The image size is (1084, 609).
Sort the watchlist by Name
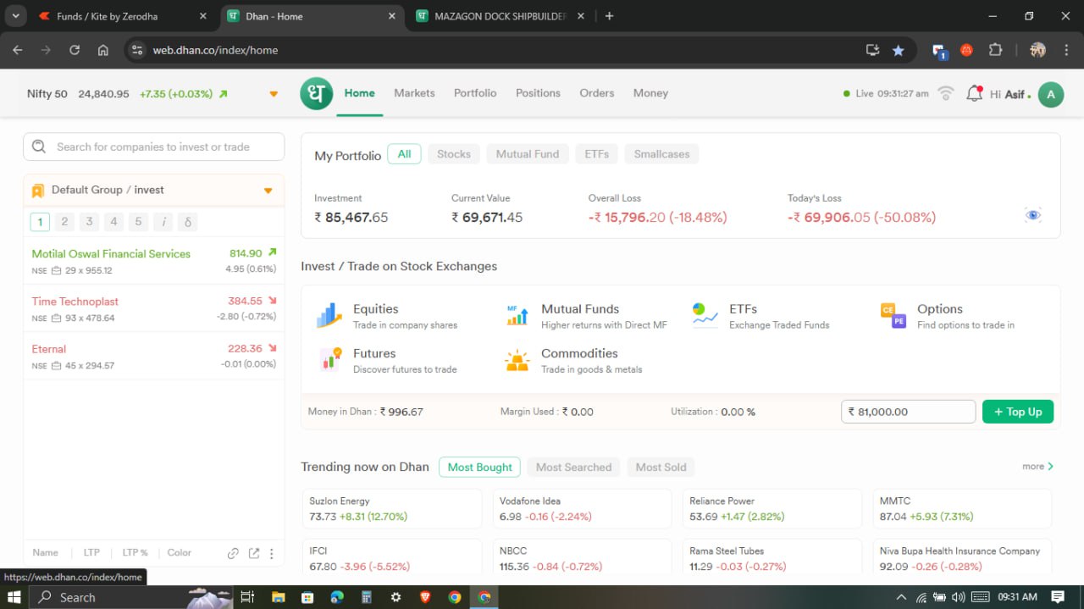(46, 553)
